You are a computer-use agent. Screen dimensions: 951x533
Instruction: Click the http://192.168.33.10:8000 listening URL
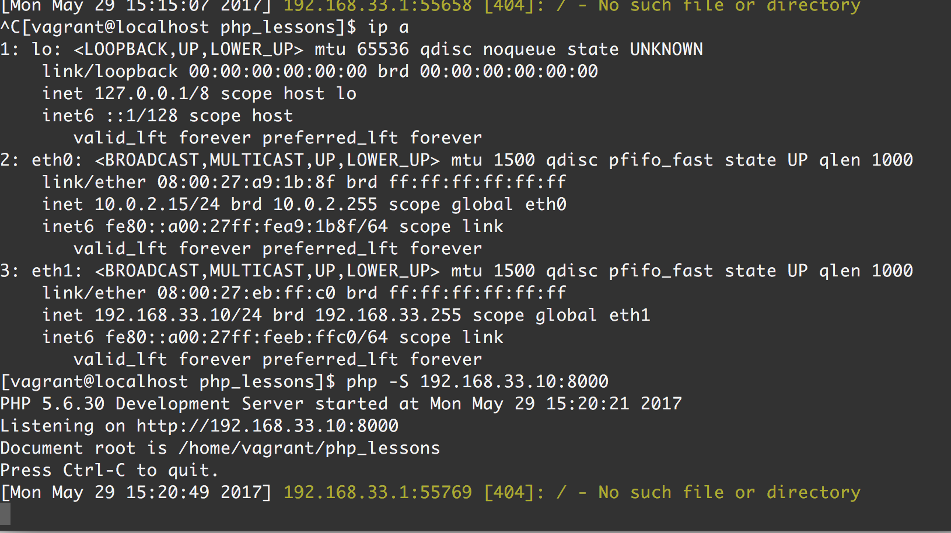point(267,426)
